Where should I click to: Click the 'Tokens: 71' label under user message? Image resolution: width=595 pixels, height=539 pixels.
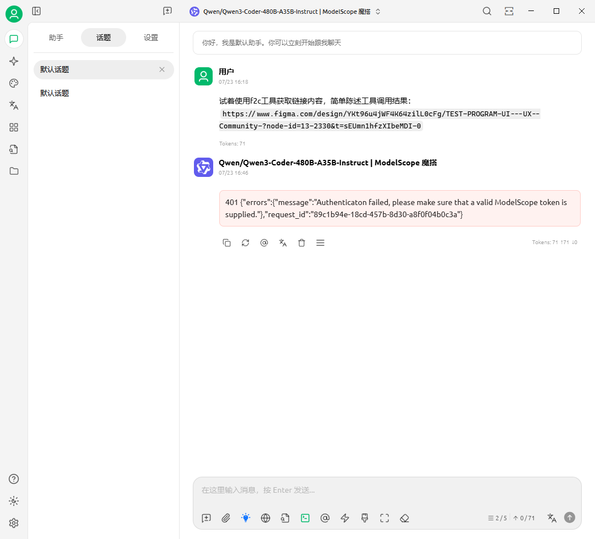pyautogui.click(x=232, y=144)
